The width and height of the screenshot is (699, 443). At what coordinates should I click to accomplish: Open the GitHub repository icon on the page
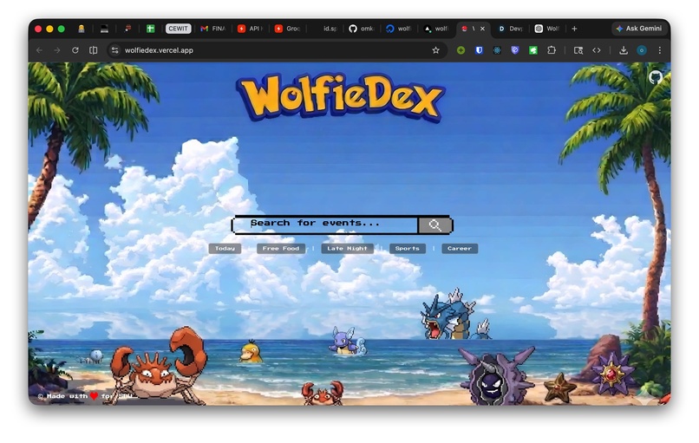[x=655, y=77]
